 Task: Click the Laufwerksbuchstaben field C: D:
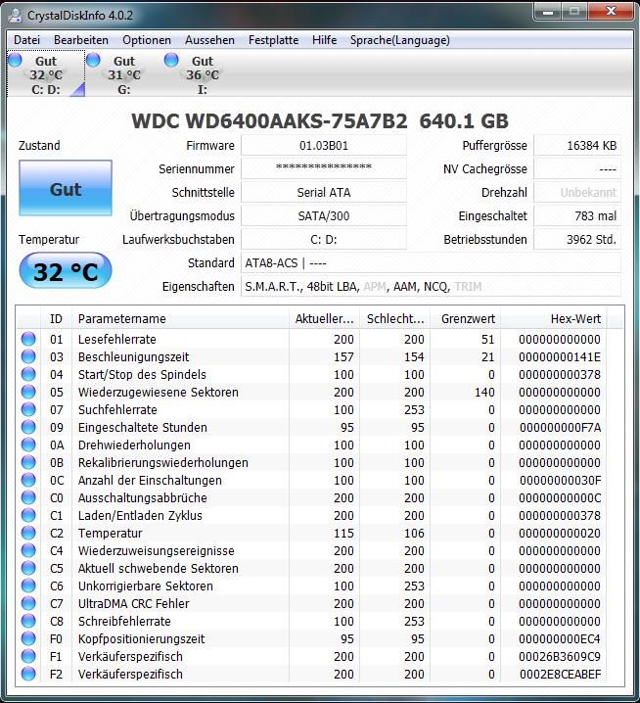click(324, 240)
